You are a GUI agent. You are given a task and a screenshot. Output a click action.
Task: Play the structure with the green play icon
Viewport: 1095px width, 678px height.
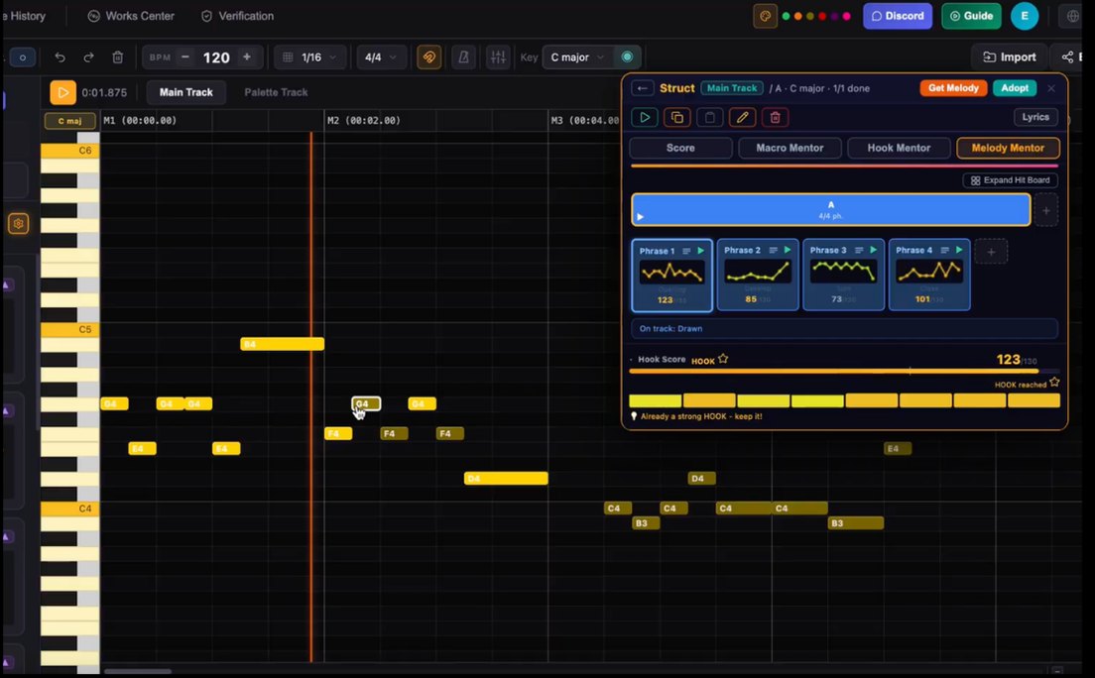[x=645, y=117]
